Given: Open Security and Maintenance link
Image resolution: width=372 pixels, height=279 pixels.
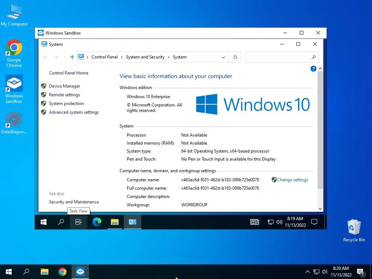Looking at the screenshot, I should coord(74,202).
